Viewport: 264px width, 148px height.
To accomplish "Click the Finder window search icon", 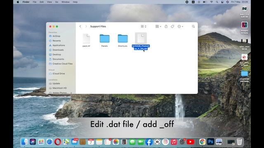I will coord(193,26).
